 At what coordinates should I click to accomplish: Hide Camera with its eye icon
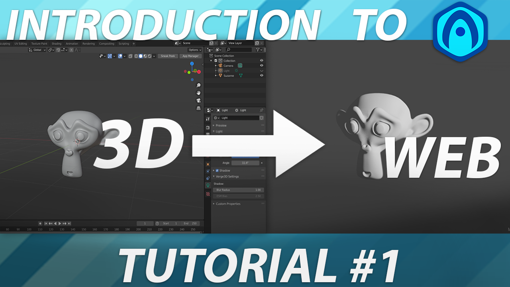(262, 66)
